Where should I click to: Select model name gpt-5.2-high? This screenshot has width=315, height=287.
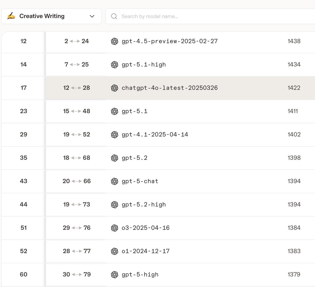[x=144, y=205]
